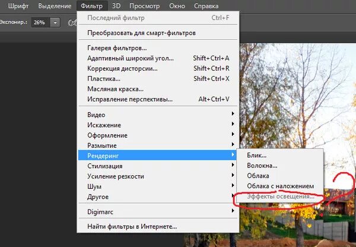The height and width of the screenshot is (247, 356).
Task: Open the Пластика... filter
Action: tap(158, 78)
